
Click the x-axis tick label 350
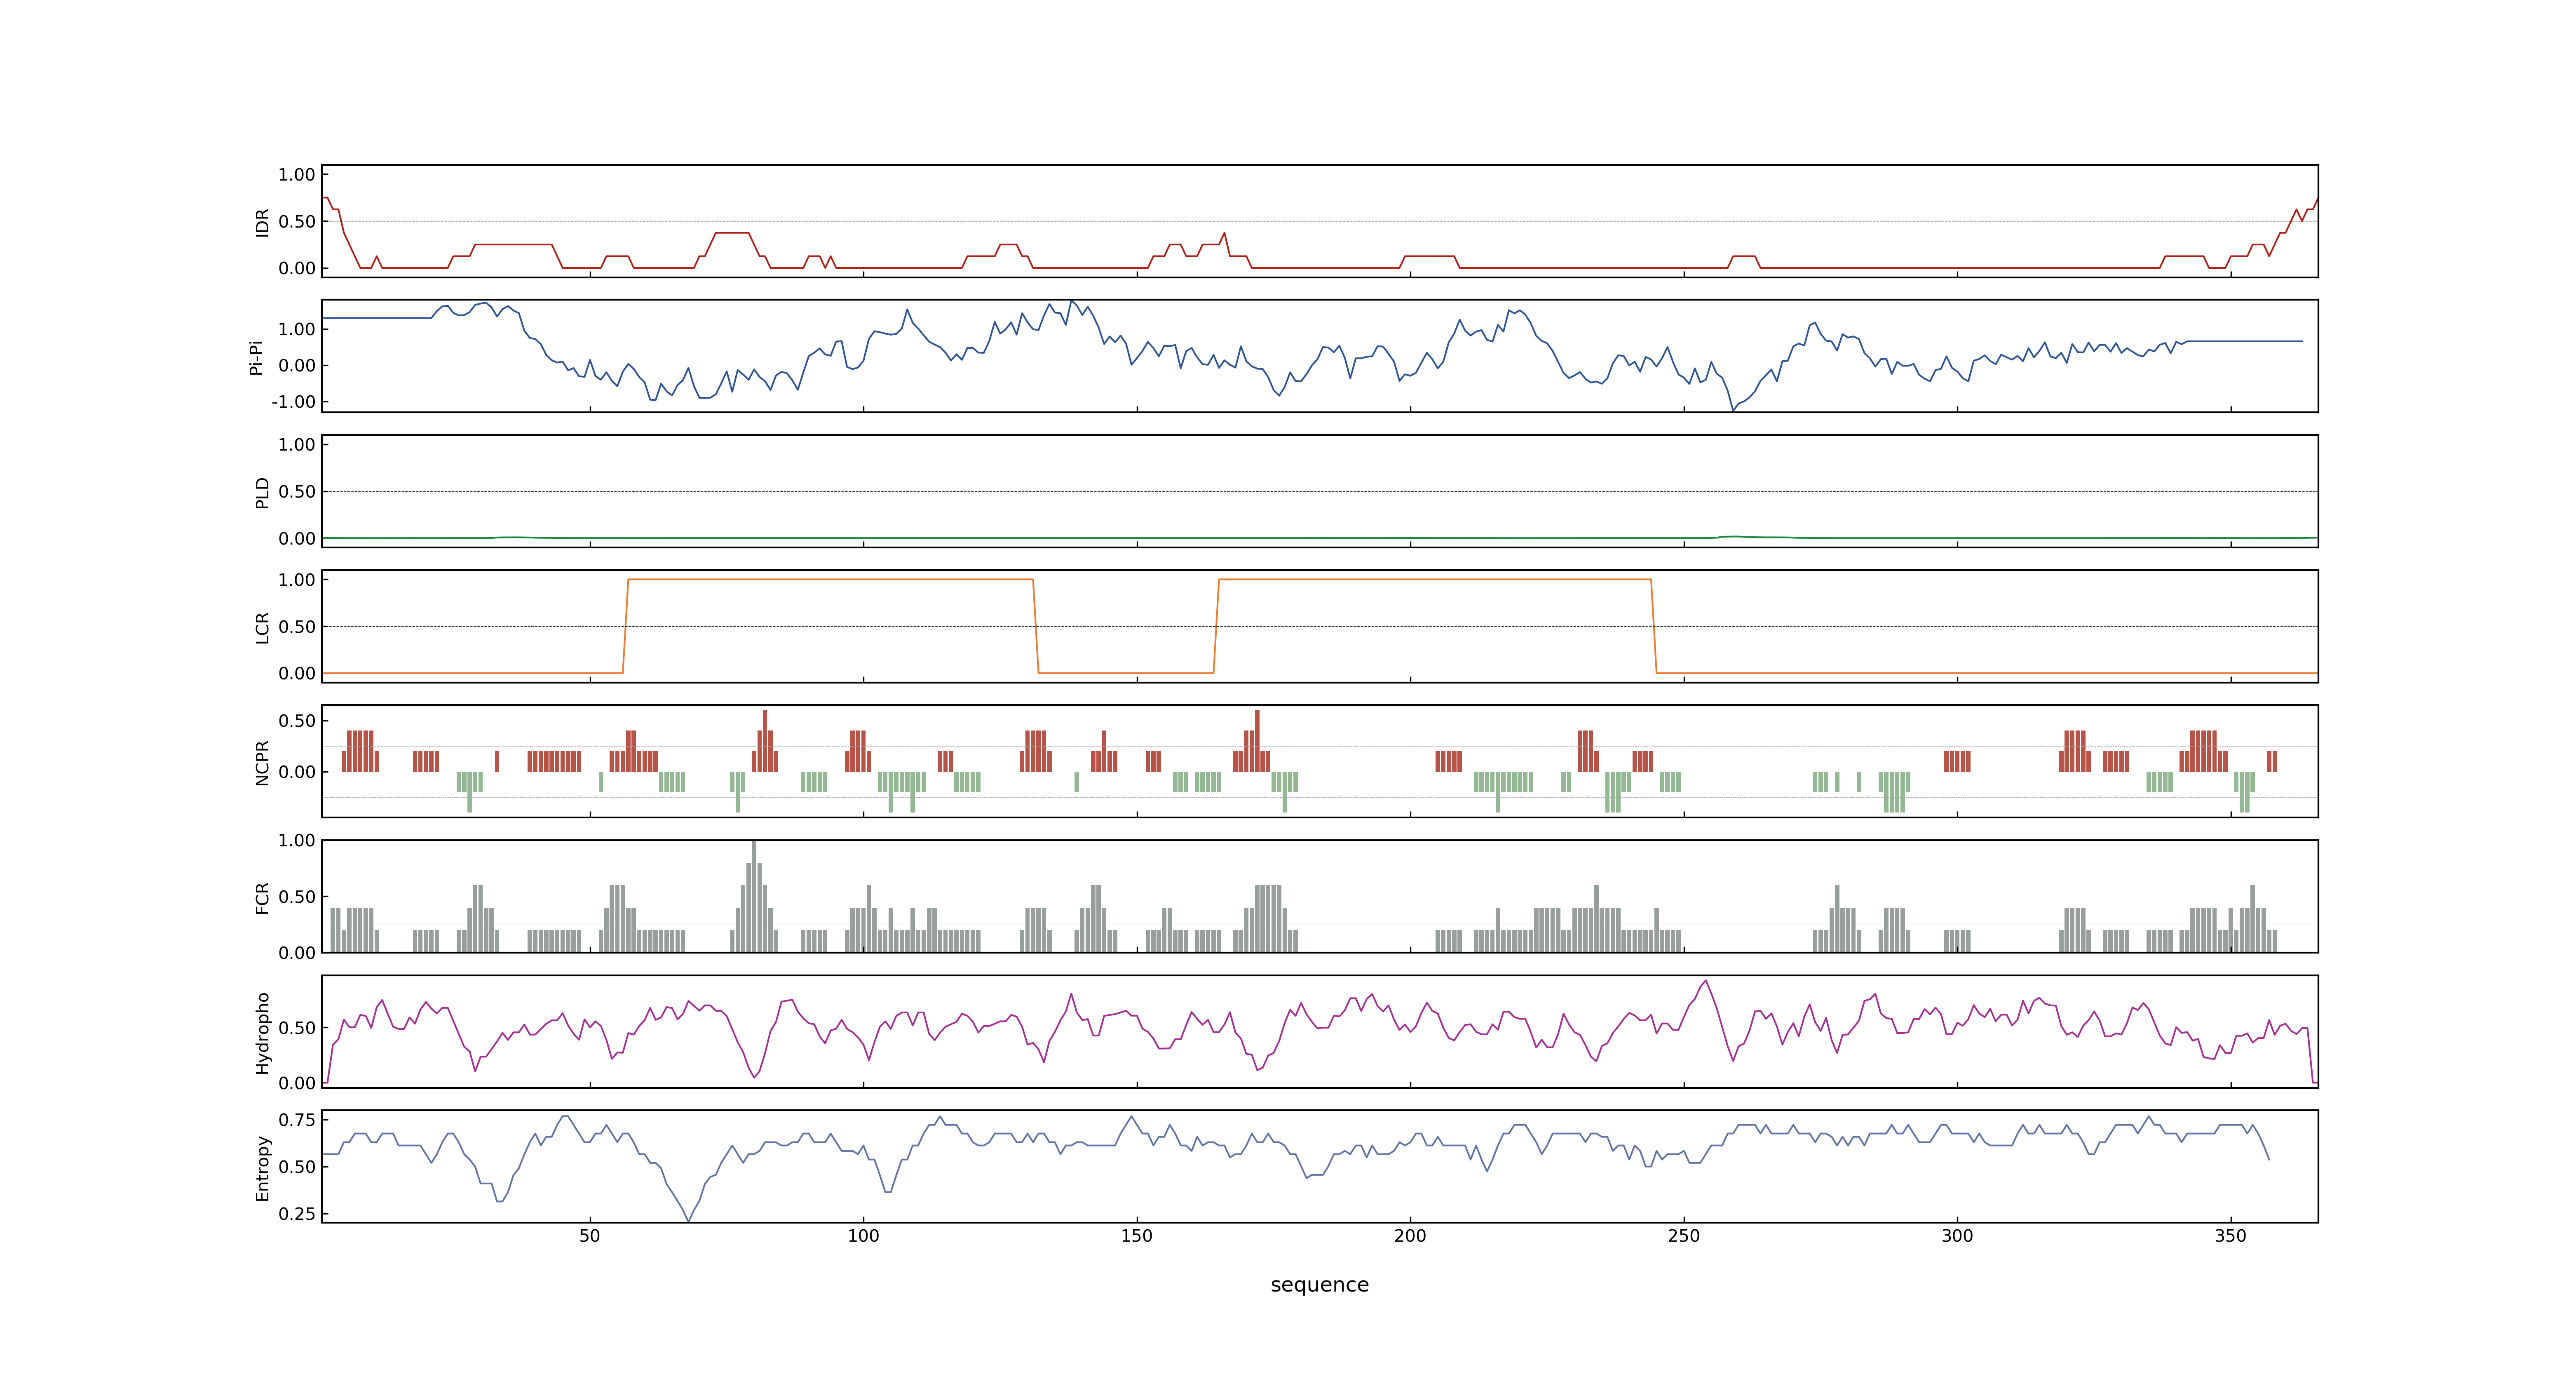2231,1236
